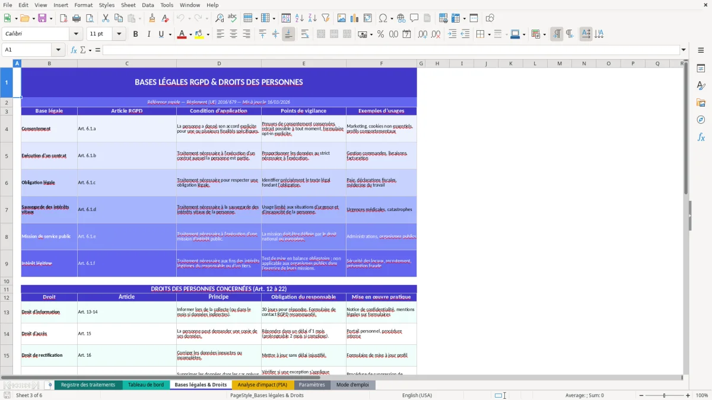Click the zoom in plus button

(688, 395)
